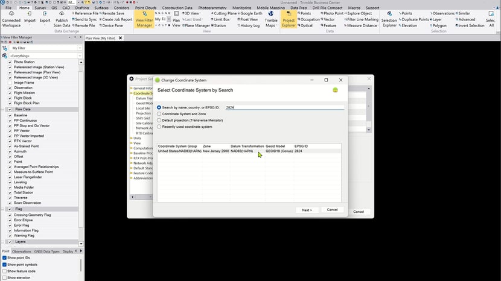Click Filter Line Marking
Image resolution: width=501 pixels, height=281 pixels.
click(362, 19)
